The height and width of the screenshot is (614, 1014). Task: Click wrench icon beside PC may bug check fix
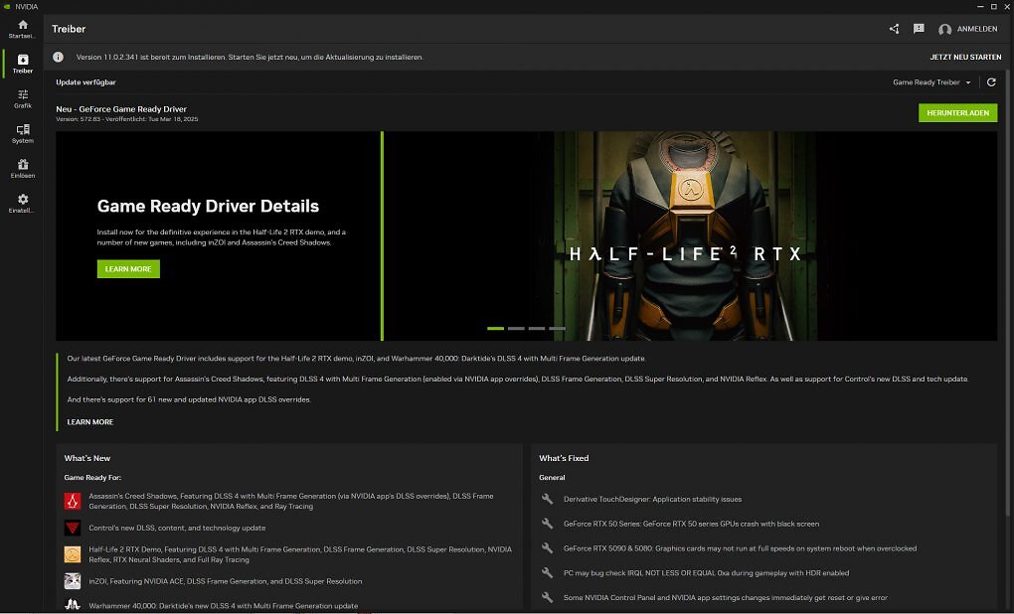click(x=547, y=572)
